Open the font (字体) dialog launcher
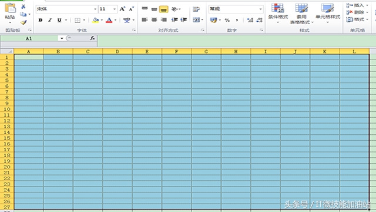Image resolution: width=376 pixels, height=212 pixels. pyautogui.click(x=134, y=30)
